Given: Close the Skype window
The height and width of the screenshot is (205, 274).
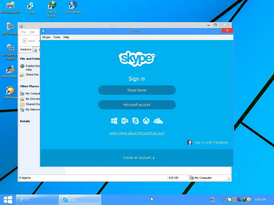Looking at the screenshot, I should point(227,30).
